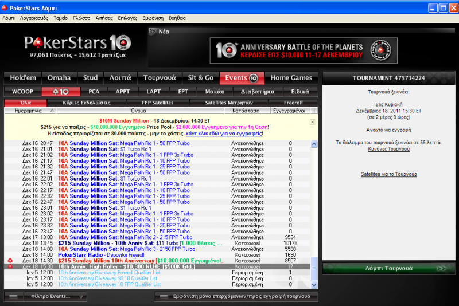Select the PCA sub-tab
459x306 pixels.
coord(94,92)
